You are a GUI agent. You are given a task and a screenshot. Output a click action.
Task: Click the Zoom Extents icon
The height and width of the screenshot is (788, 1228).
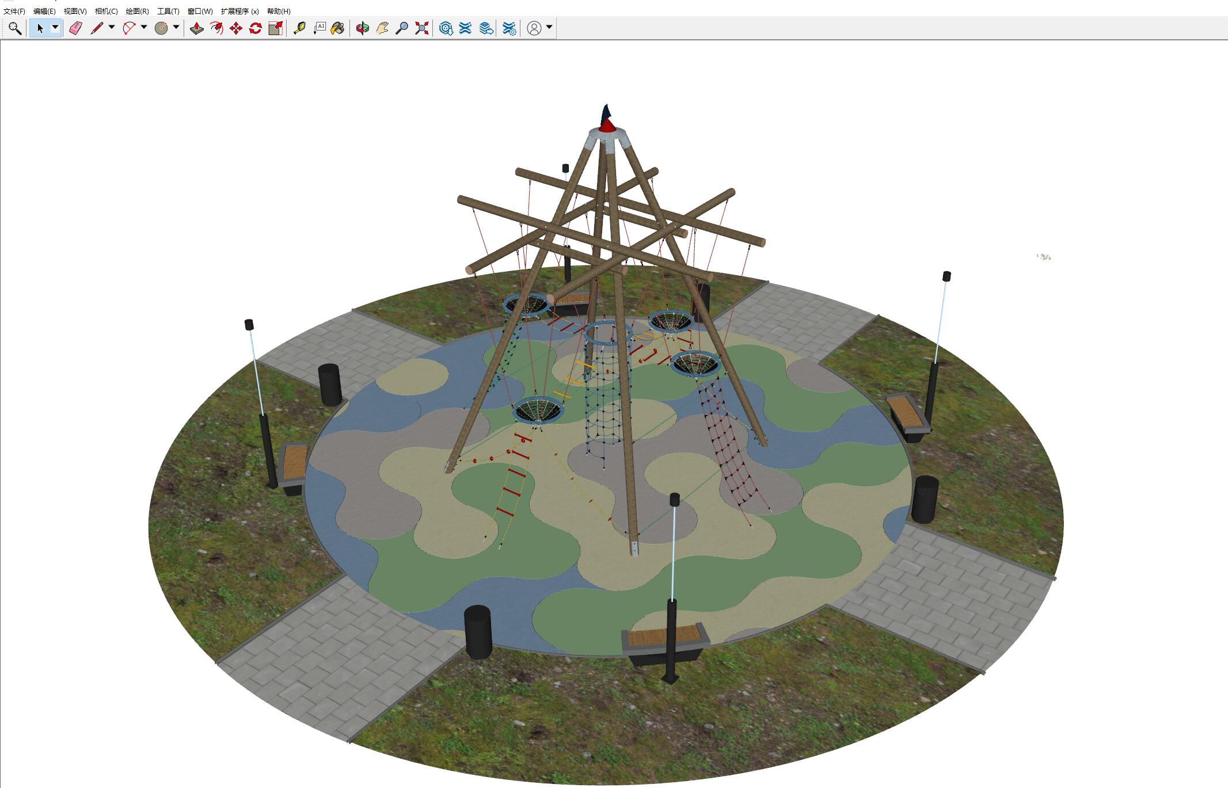click(422, 28)
